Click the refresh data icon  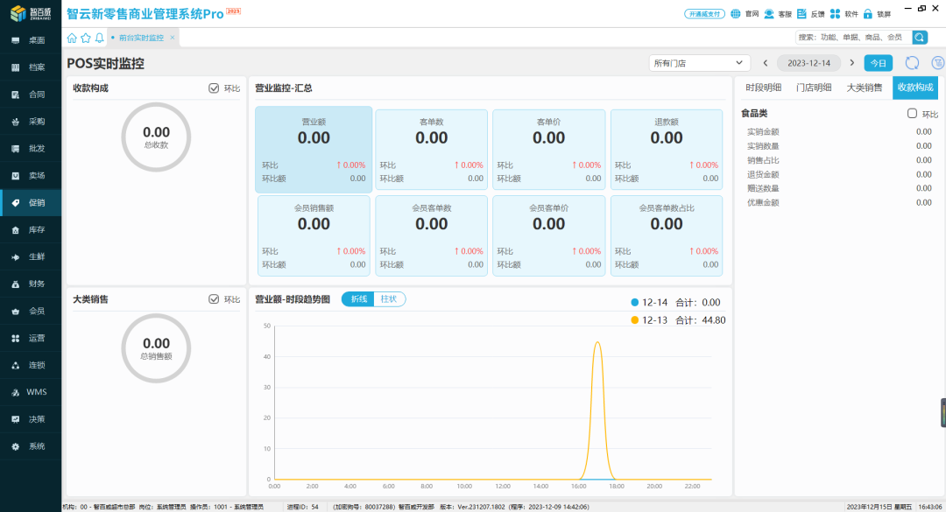(912, 63)
